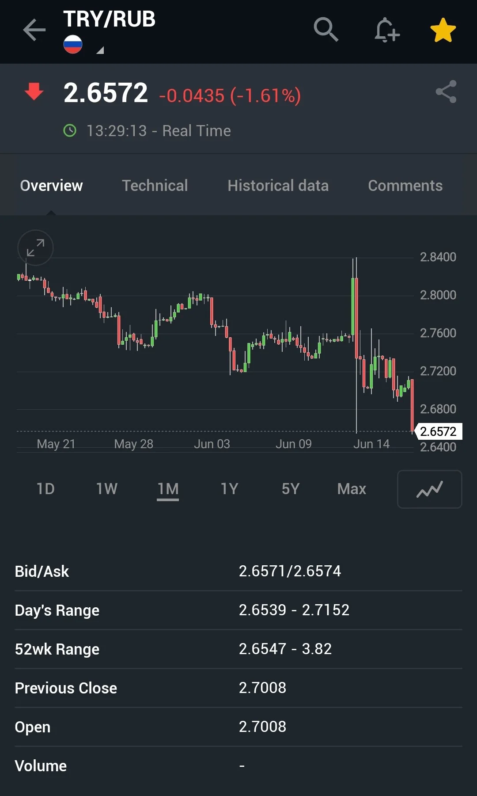Switch to the Historical data tab

[x=278, y=186]
